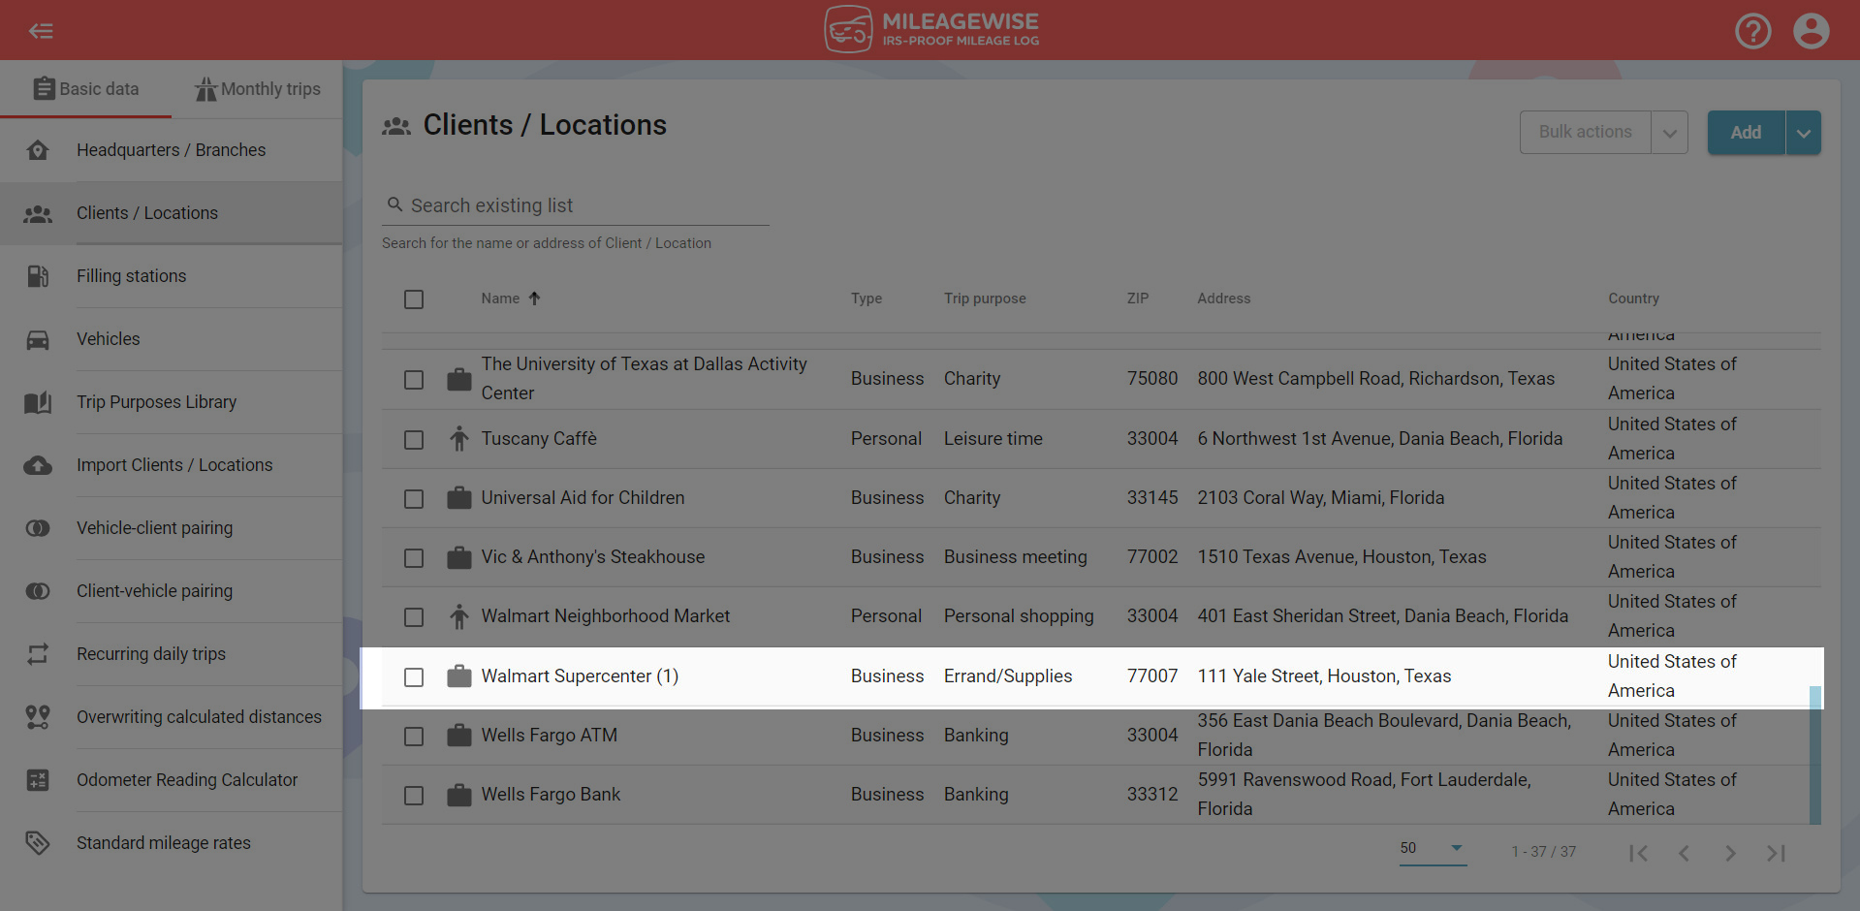Viewport: 1860px width, 911px height.
Task: Go to next page of the list
Action: pyautogui.click(x=1730, y=853)
